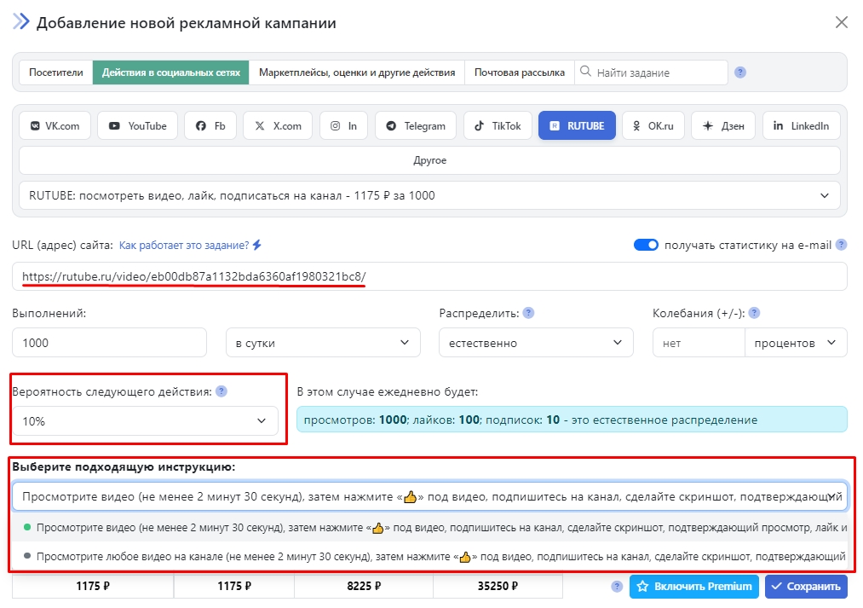Pick the Telegram platform button
This screenshot has width=863, height=608.
[415, 125]
